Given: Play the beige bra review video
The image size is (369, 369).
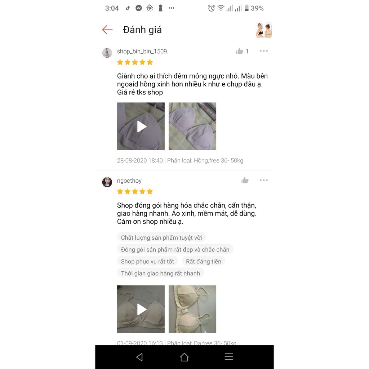Looking at the screenshot, I should coord(141,309).
